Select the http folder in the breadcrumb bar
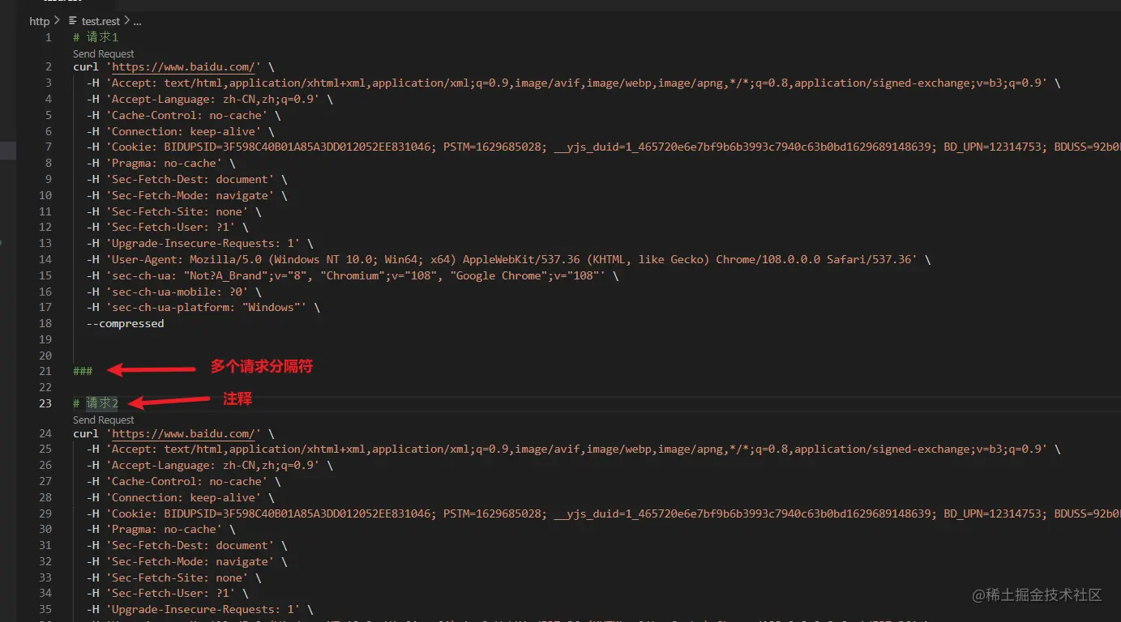Viewport: 1121px width, 622px height. pos(40,20)
